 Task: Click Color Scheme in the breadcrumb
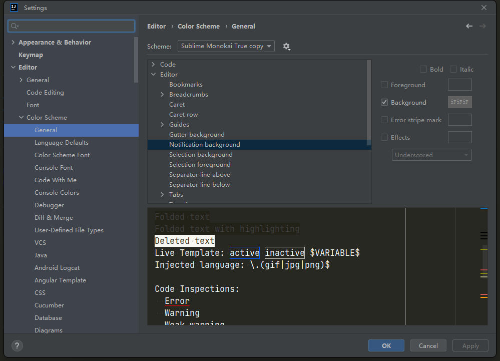point(199,26)
